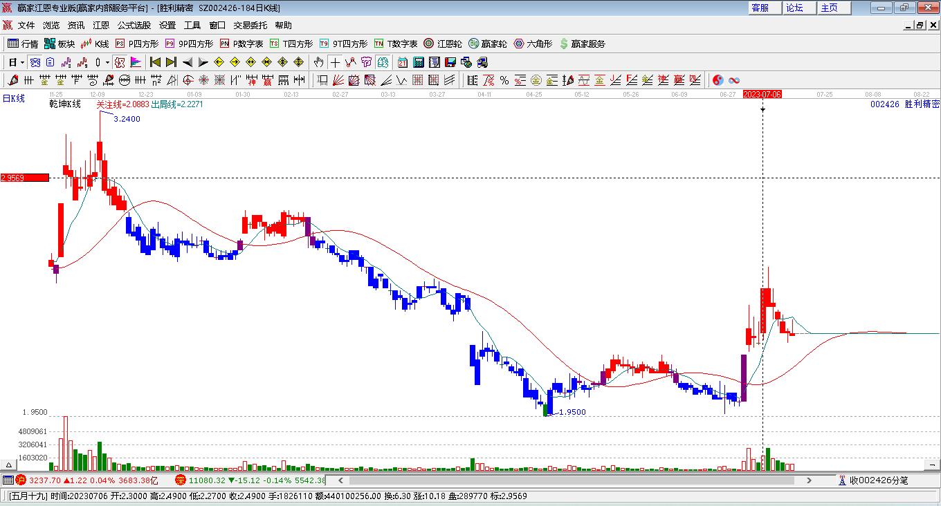Viewport: 941px width, 506px height.
Task: Open the P数字表 number table
Action: [241, 44]
